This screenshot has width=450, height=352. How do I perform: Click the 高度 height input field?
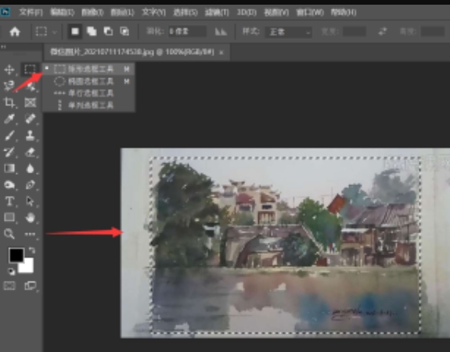(433, 31)
